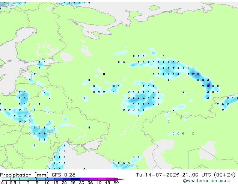
Task: Pick the legend swatch between 20 and 25
Action: point(67,179)
